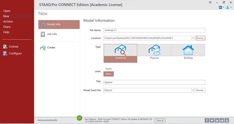Browse for a Model Seed File
The image size is (234, 124).
(200, 90)
